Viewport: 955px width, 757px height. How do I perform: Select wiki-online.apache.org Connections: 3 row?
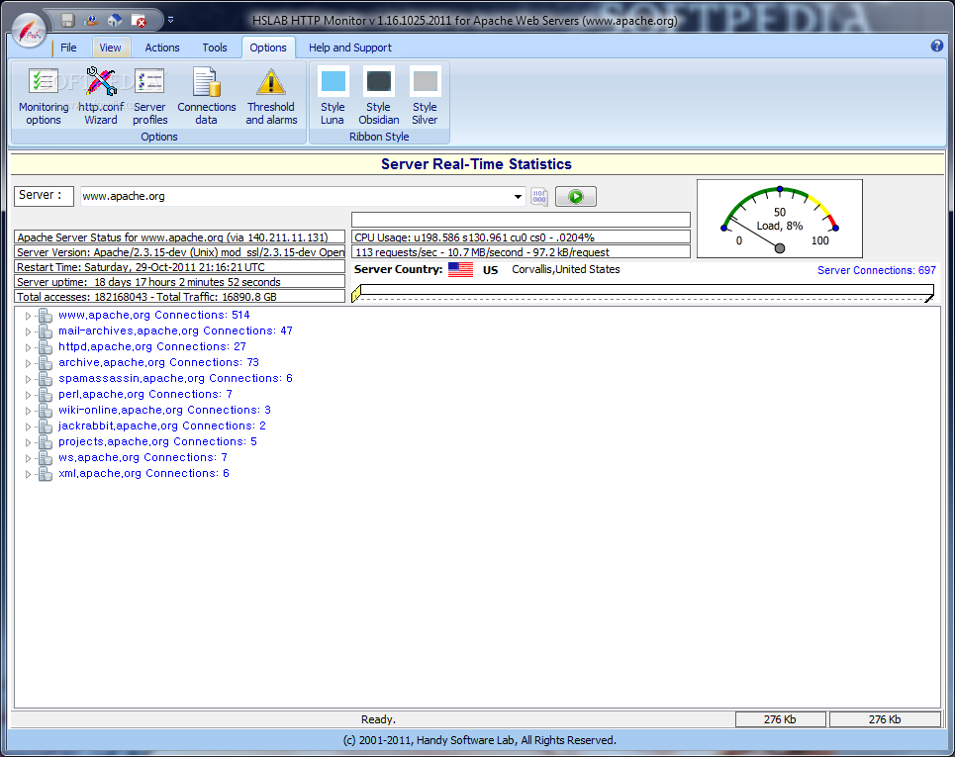164,410
